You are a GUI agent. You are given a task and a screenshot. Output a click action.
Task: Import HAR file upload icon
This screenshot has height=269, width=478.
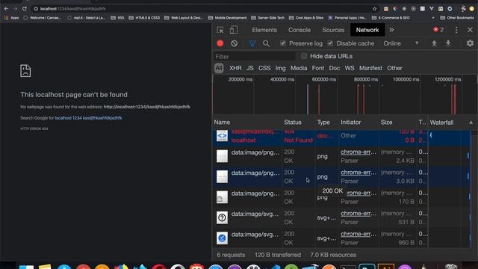tap(434, 43)
